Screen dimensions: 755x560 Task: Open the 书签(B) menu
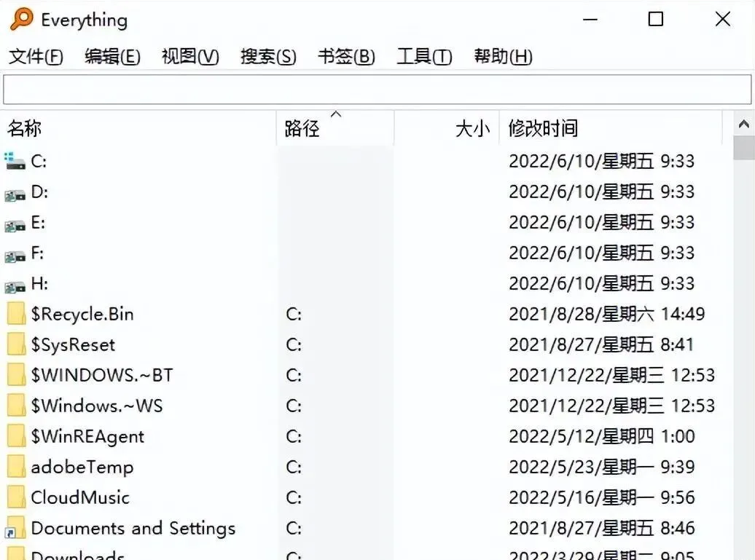pyautogui.click(x=346, y=56)
